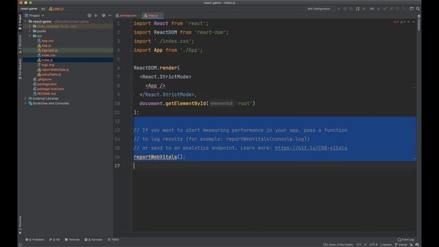This screenshot has width=439, height=247.
Task: Select package-lock.json in project tree
Action: click(x=50, y=89)
